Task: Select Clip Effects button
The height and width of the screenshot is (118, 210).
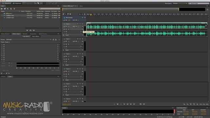Action: coord(26,36)
